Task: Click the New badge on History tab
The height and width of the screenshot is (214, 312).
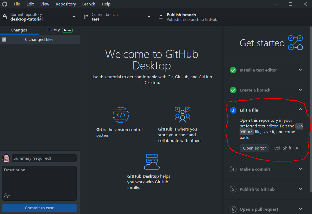Action: pos(67,30)
